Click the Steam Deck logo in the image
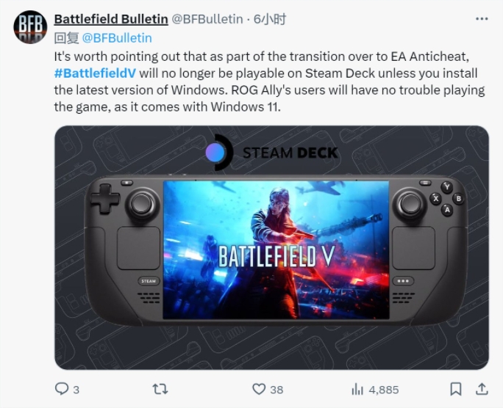Image resolution: width=503 pixels, height=408 pixels. coord(271,153)
